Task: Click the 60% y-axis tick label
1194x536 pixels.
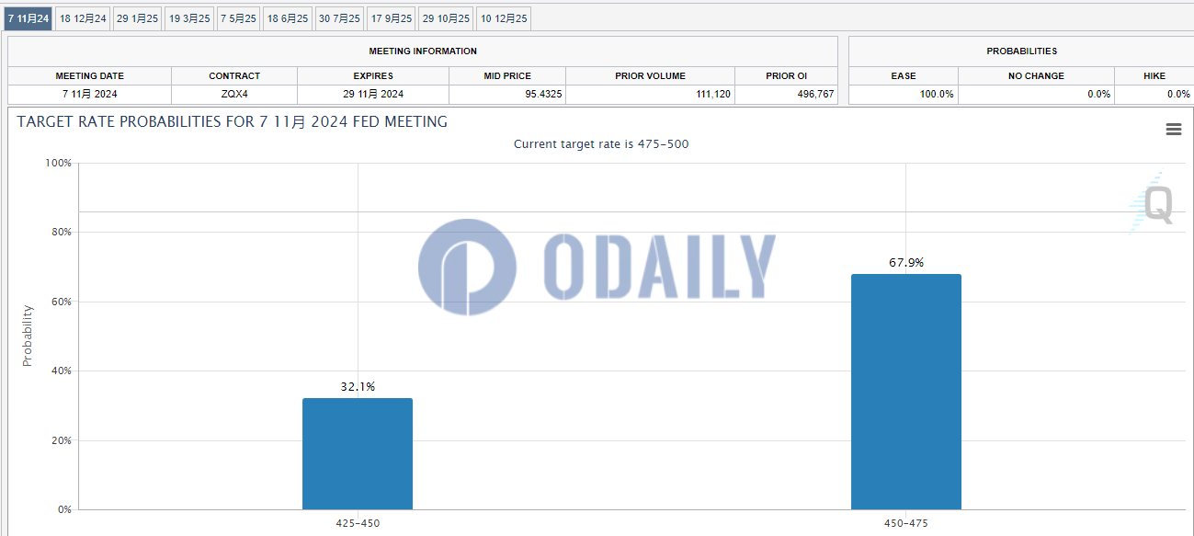Action: pos(61,302)
